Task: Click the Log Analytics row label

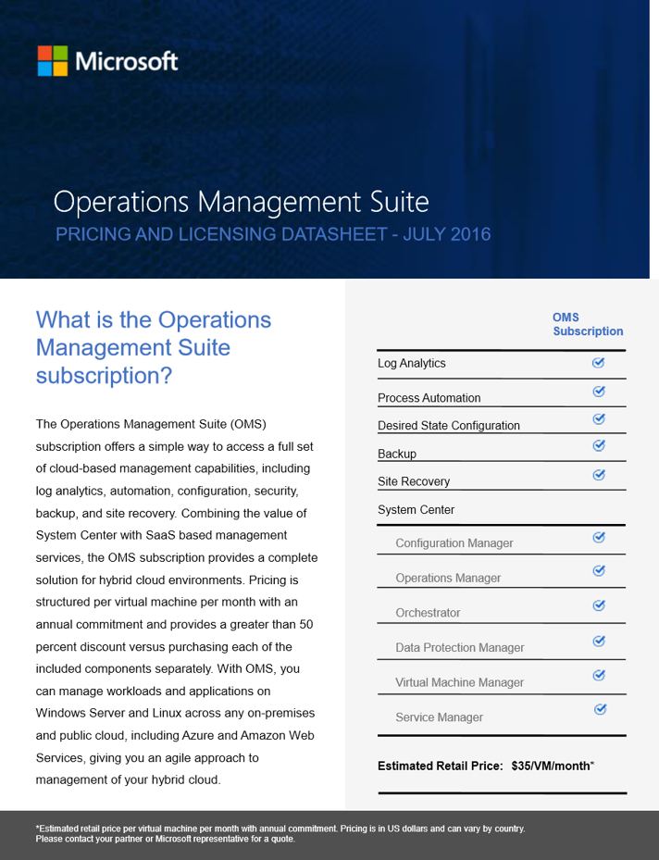Action: (412, 363)
